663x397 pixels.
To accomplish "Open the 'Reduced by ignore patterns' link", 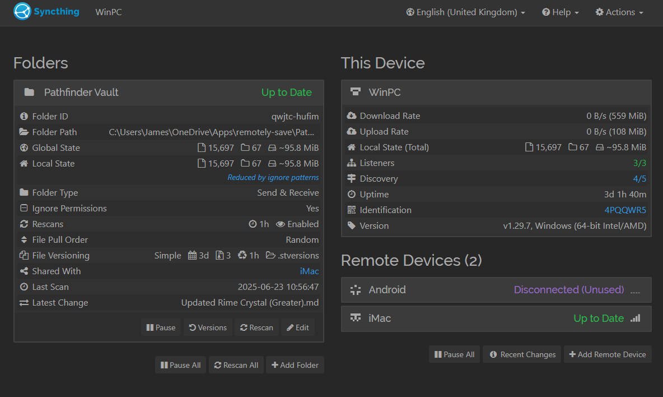I will click(x=273, y=177).
